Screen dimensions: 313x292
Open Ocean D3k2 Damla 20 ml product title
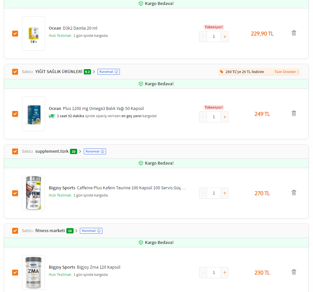tap(73, 28)
